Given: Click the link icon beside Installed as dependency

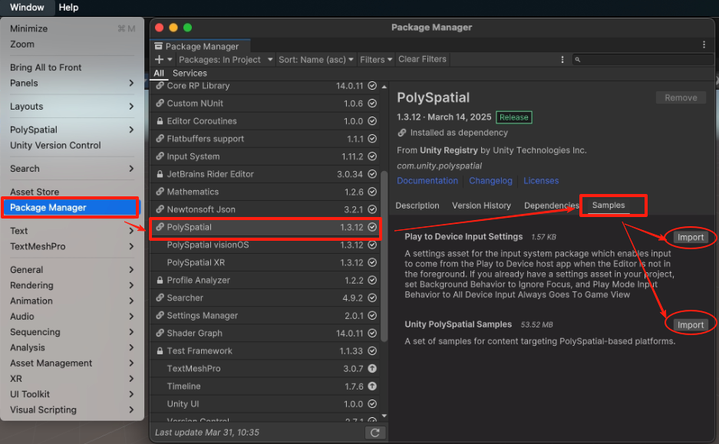Looking at the screenshot, I should [402, 133].
